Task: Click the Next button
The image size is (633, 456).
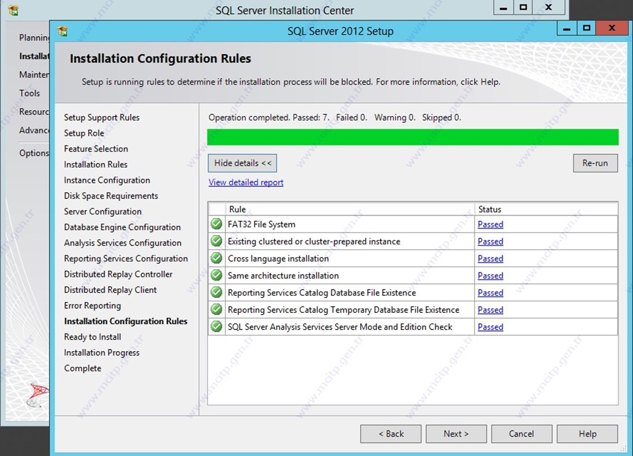Action: pyautogui.click(x=456, y=434)
